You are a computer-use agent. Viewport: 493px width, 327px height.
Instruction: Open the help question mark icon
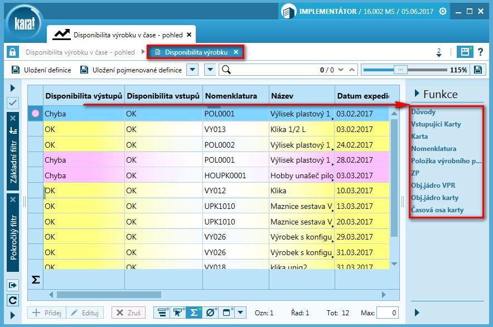pyautogui.click(x=480, y=52)
